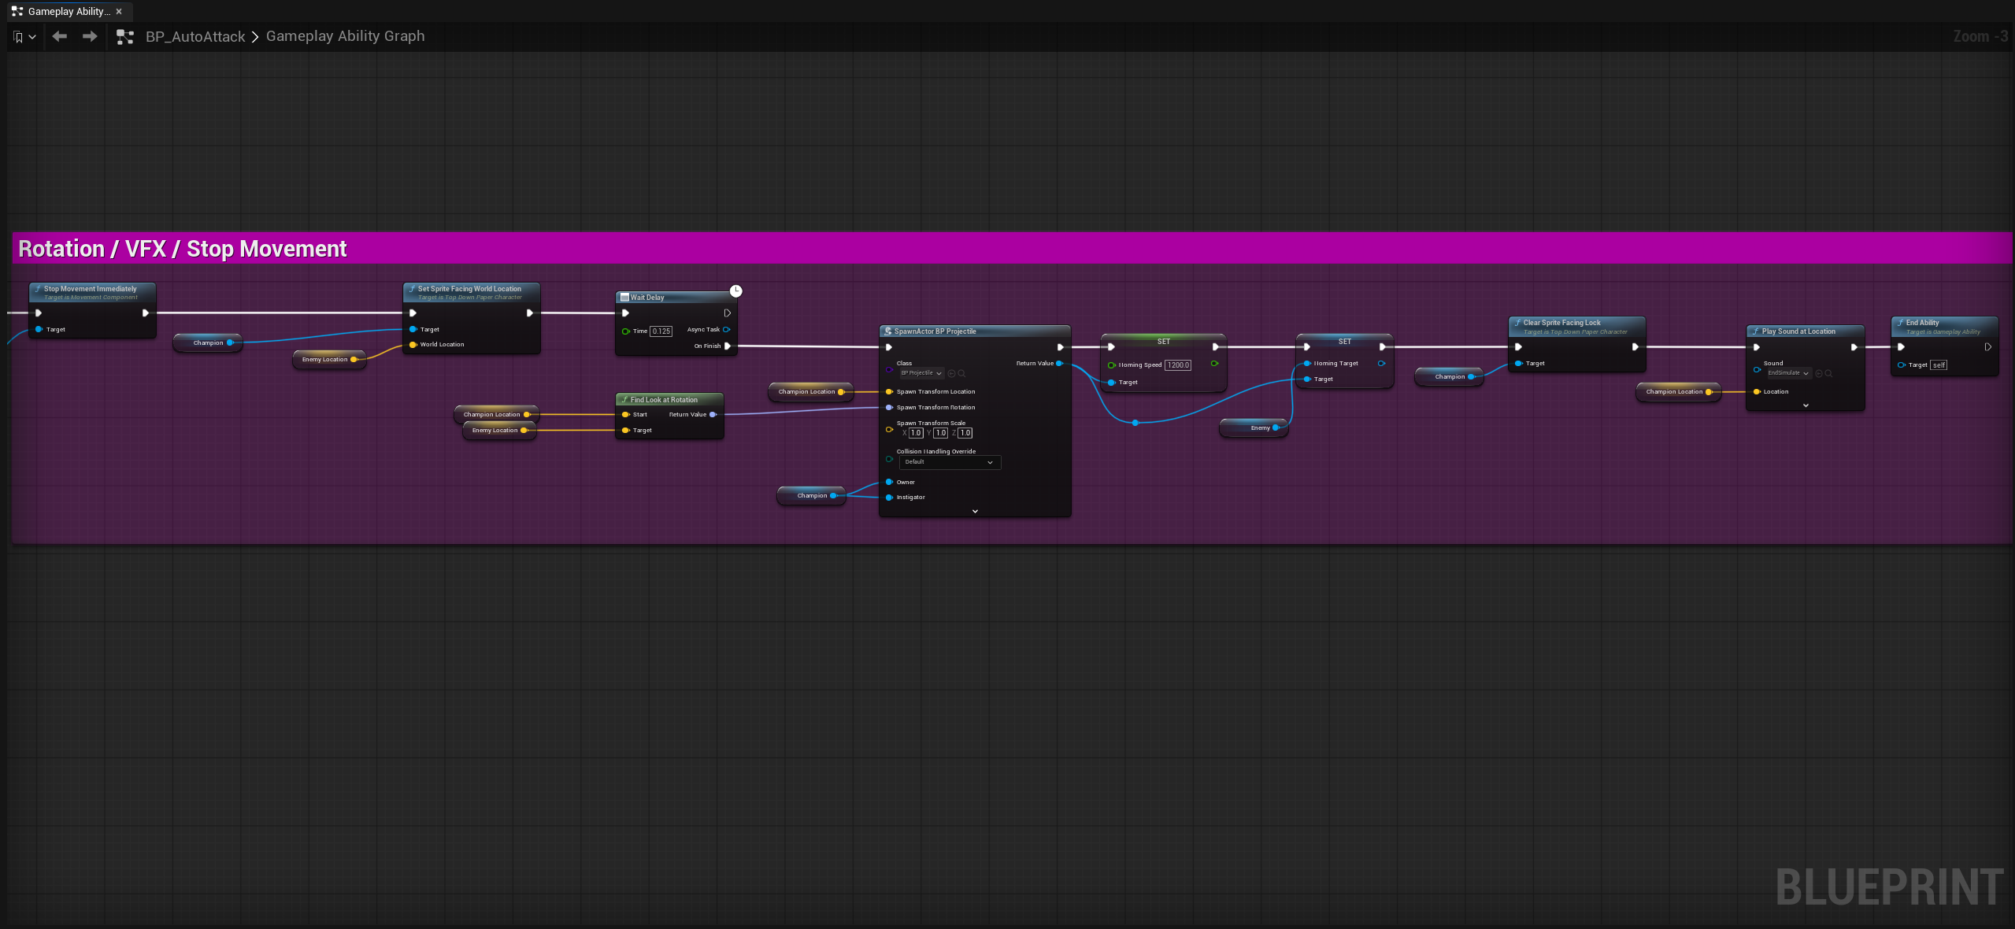Click the Wait Delay latent clock icon
This screenshot has width=2015, height=929.
[x=735, y=291]
